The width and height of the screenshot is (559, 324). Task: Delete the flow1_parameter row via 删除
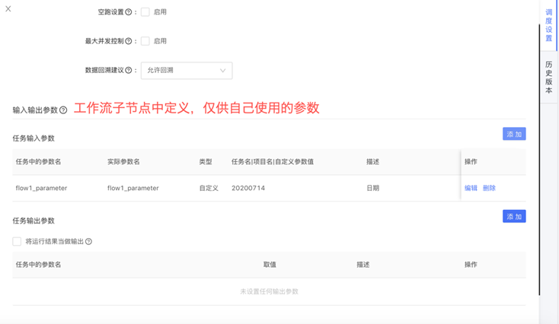pos(489,188)
